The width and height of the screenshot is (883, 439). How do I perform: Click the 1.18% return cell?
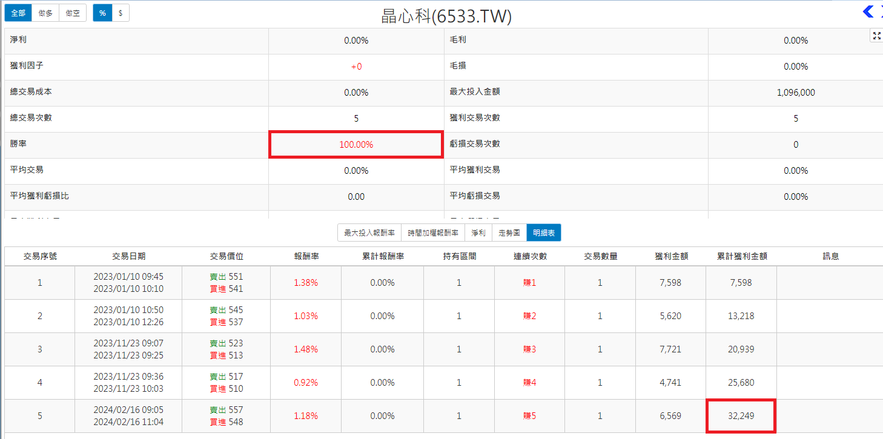[x=306, y=416]
